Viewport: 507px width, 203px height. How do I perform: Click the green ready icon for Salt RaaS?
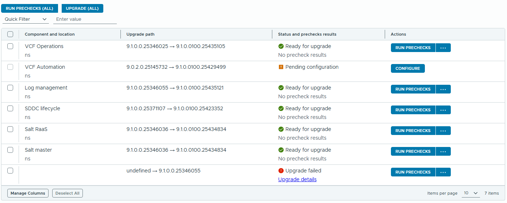coord(281,129)
